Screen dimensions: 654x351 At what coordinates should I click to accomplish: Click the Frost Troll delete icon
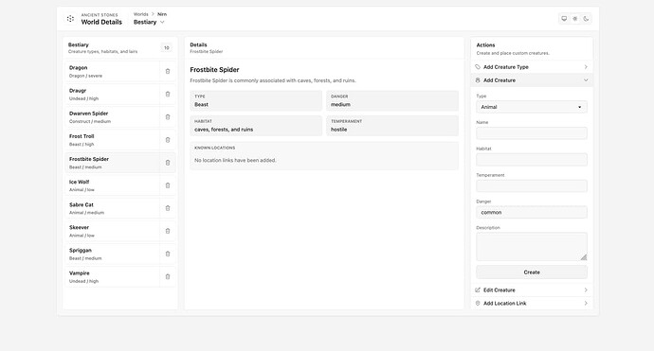[168, 140]
